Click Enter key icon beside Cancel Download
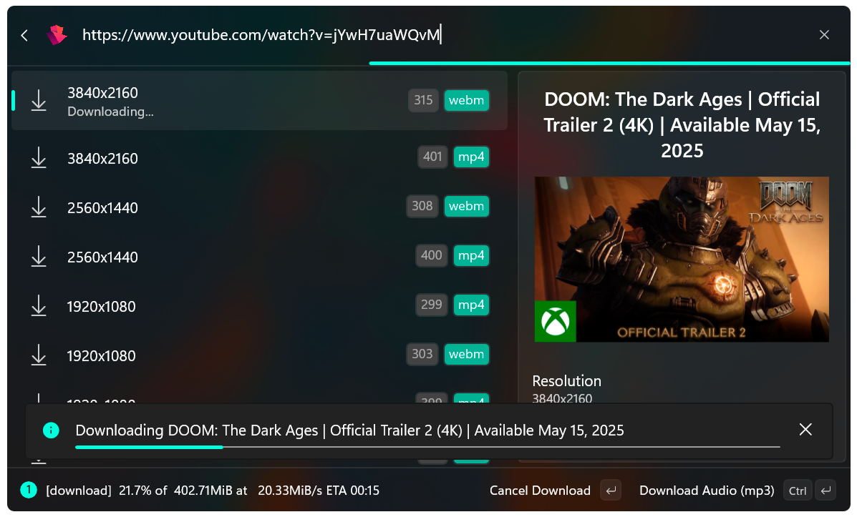 click(x=611, y=491)
